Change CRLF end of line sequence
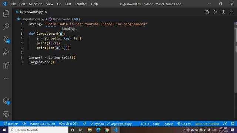The image size is (237, 133). [156, 124]
